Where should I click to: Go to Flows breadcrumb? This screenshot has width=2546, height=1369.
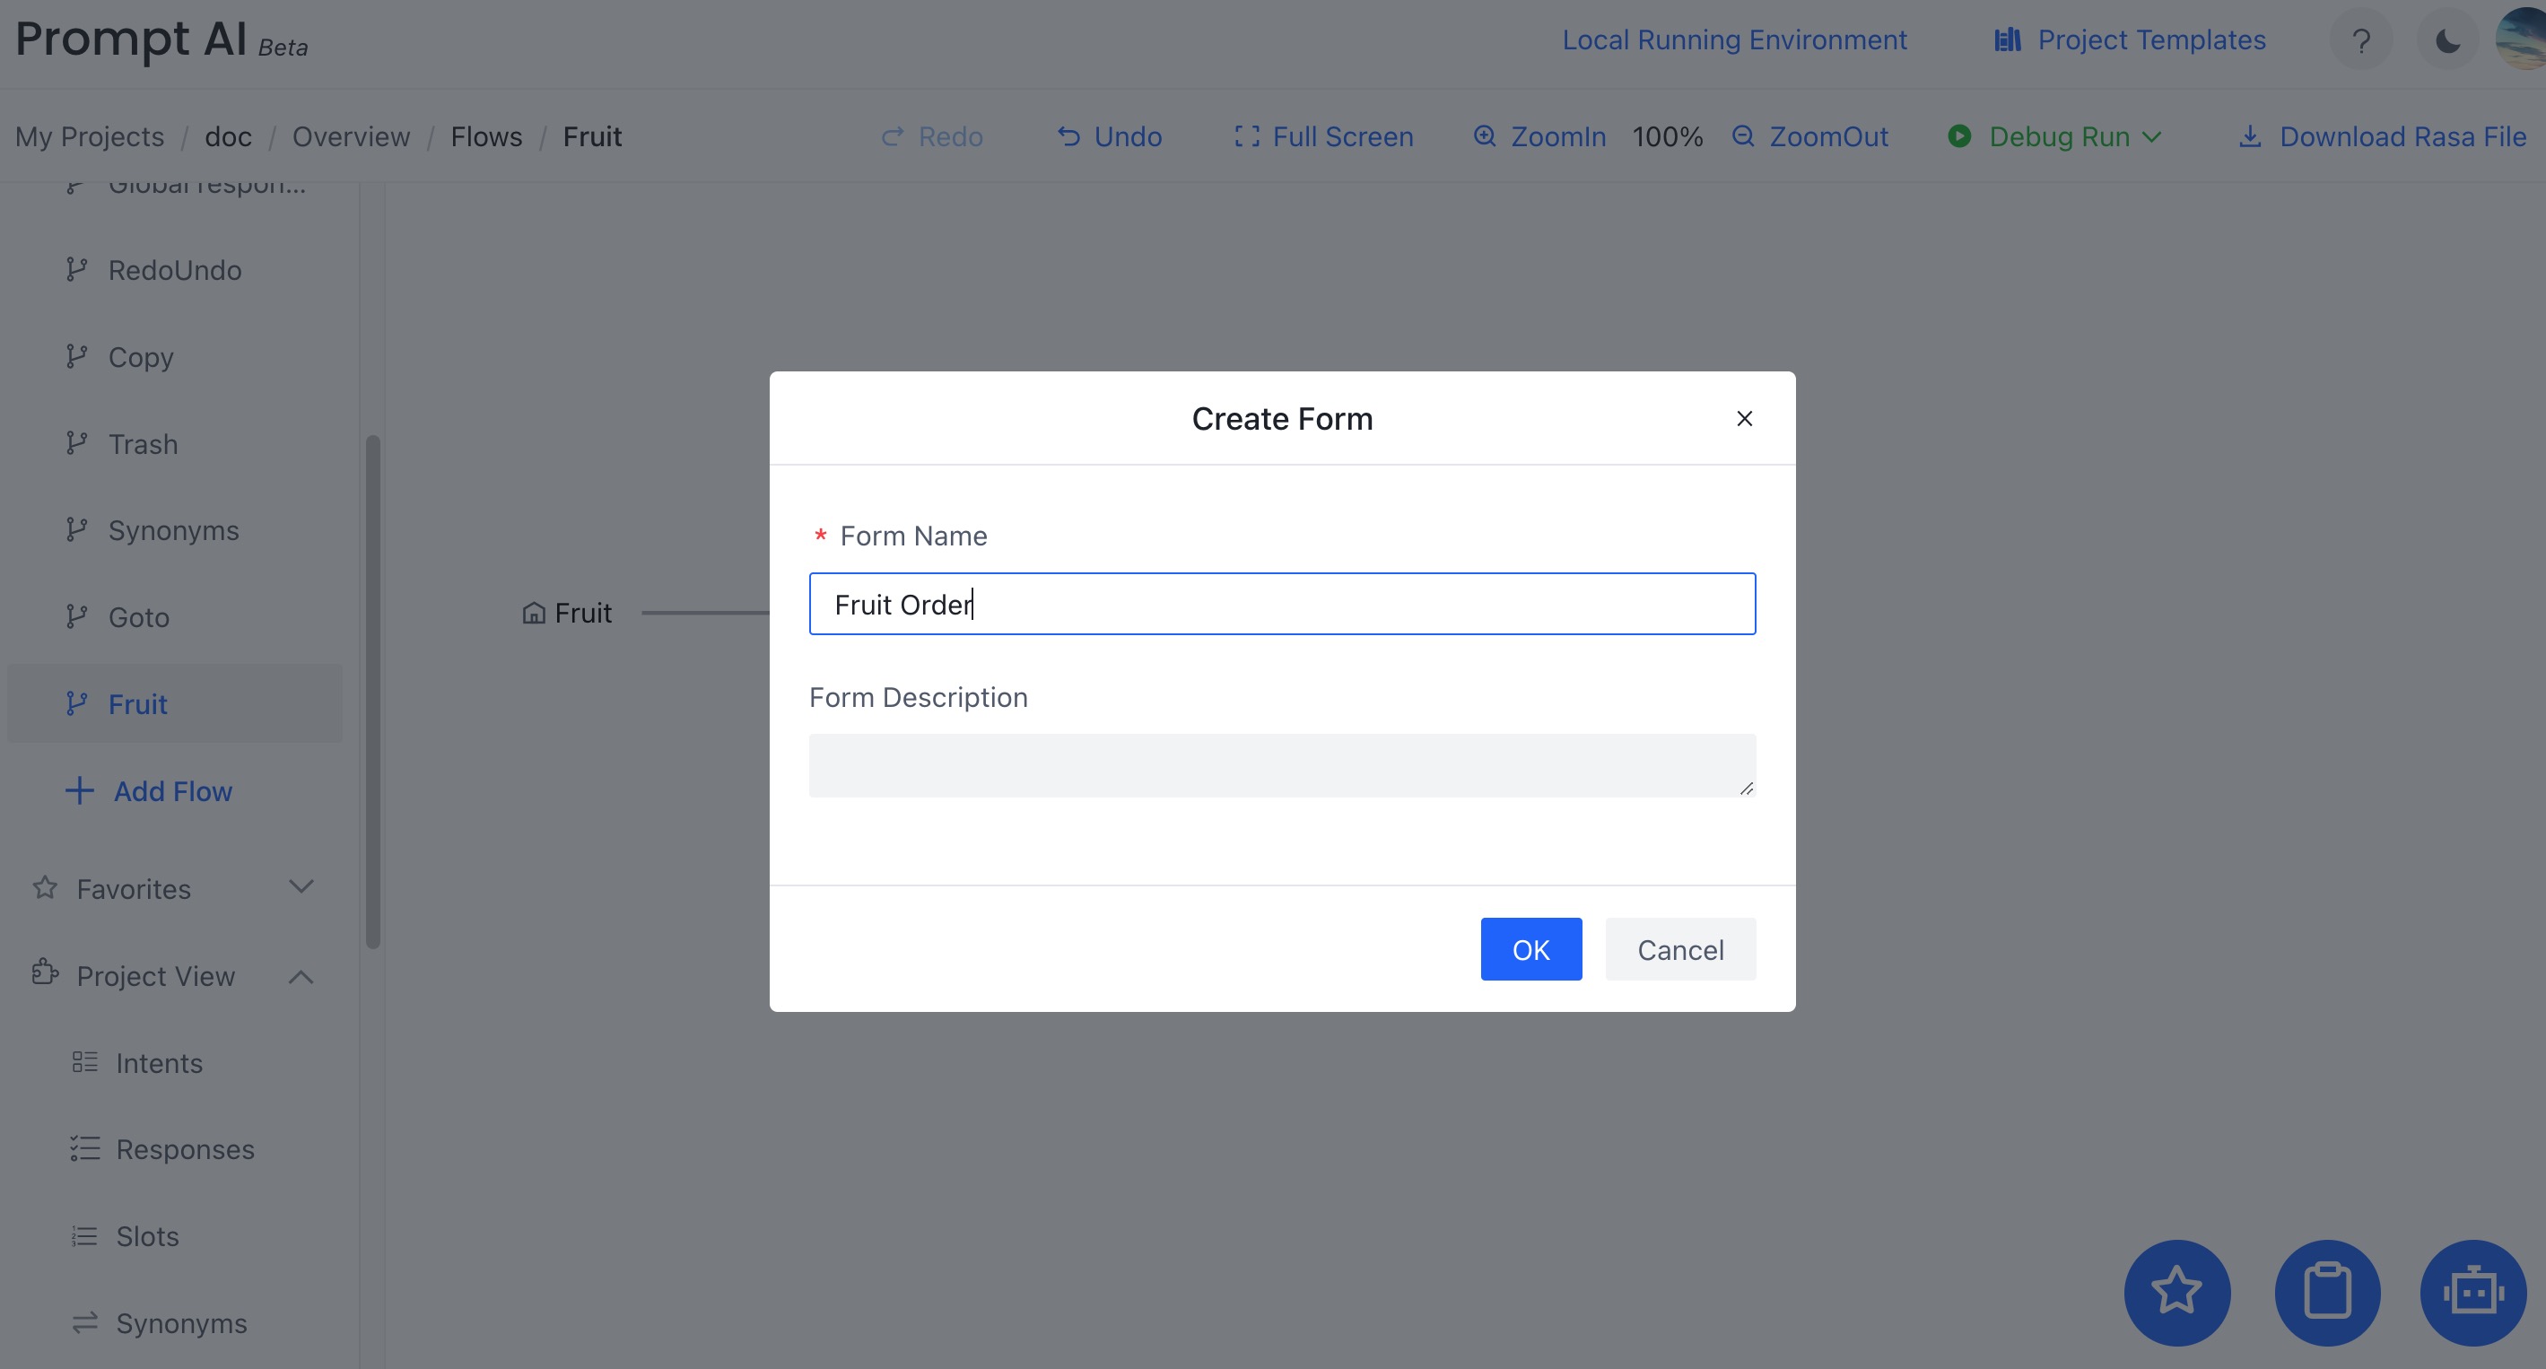[x=486, y=136]
